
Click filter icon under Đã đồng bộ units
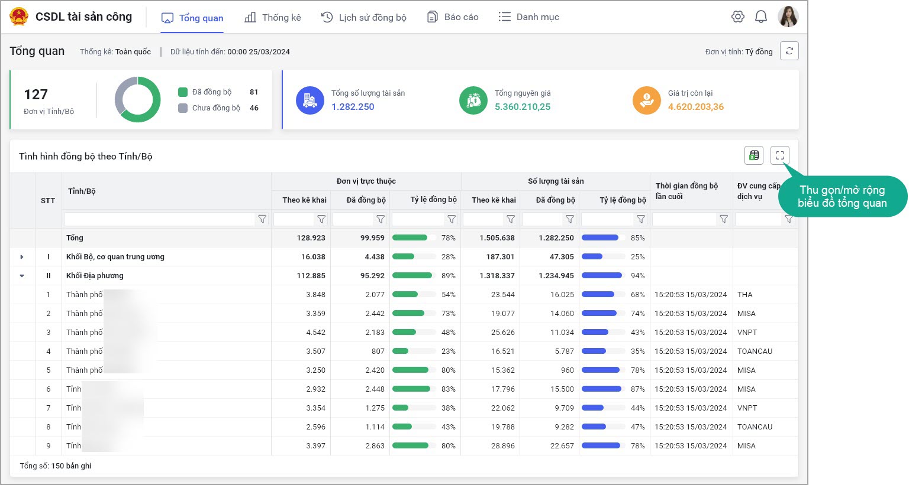381,219
